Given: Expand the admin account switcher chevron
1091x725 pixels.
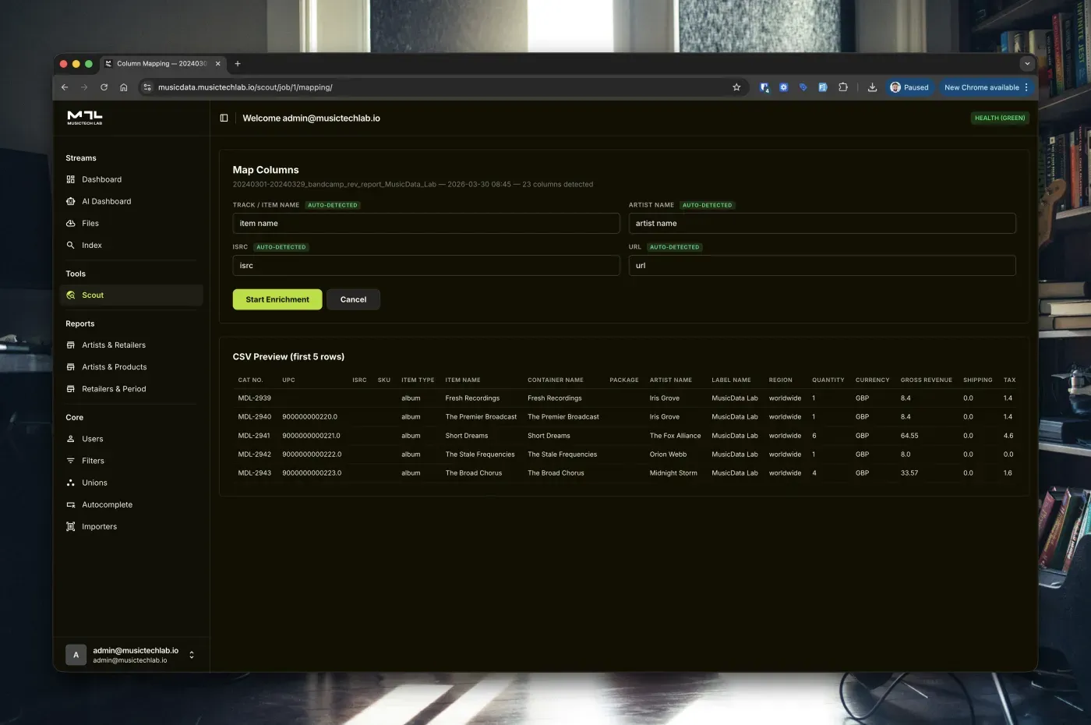Looking at the screenshot, I should coord(192,655).
